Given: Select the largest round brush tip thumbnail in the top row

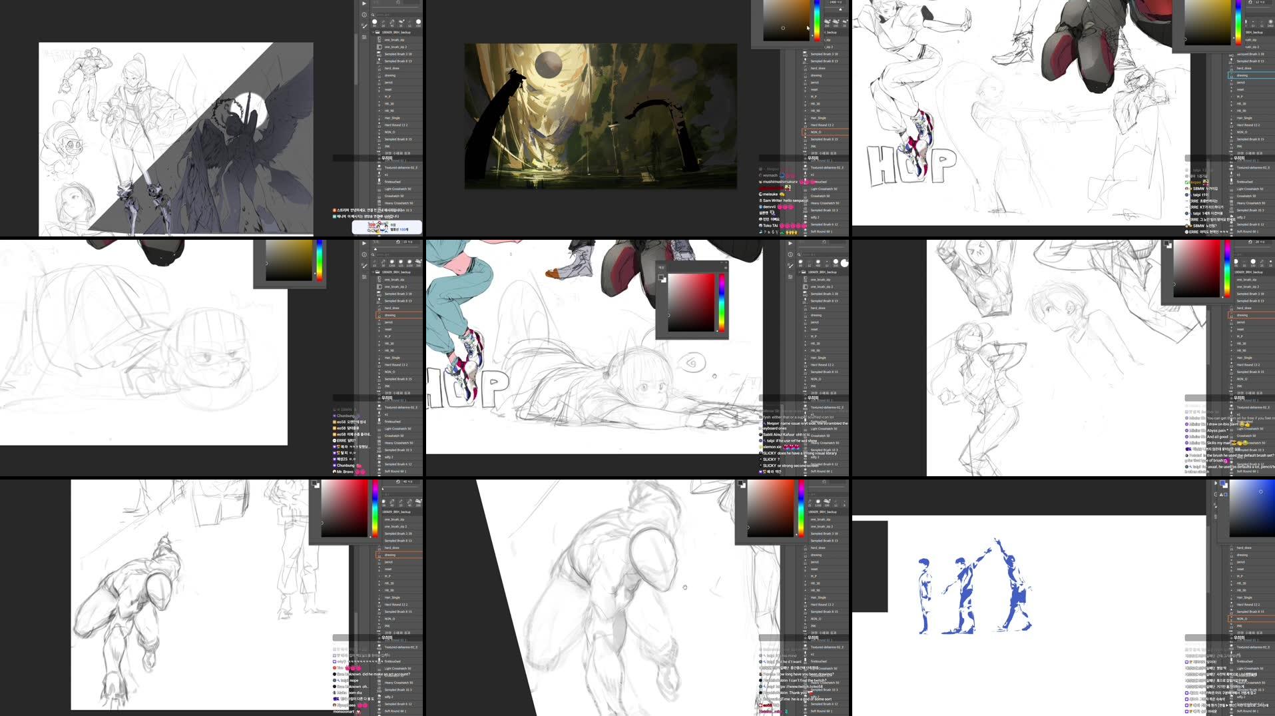Looking at the screenshot, I should 417,22.
